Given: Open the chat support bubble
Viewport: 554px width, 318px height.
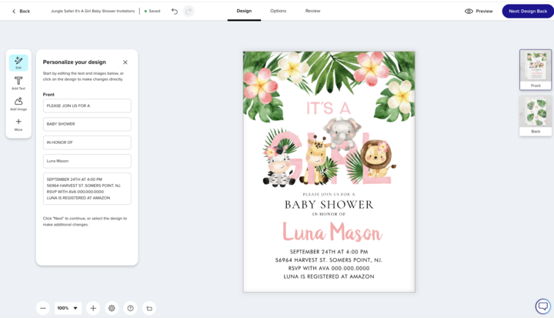Looking at the screenshot, I should pyautogui.click(x=542, y=306).
